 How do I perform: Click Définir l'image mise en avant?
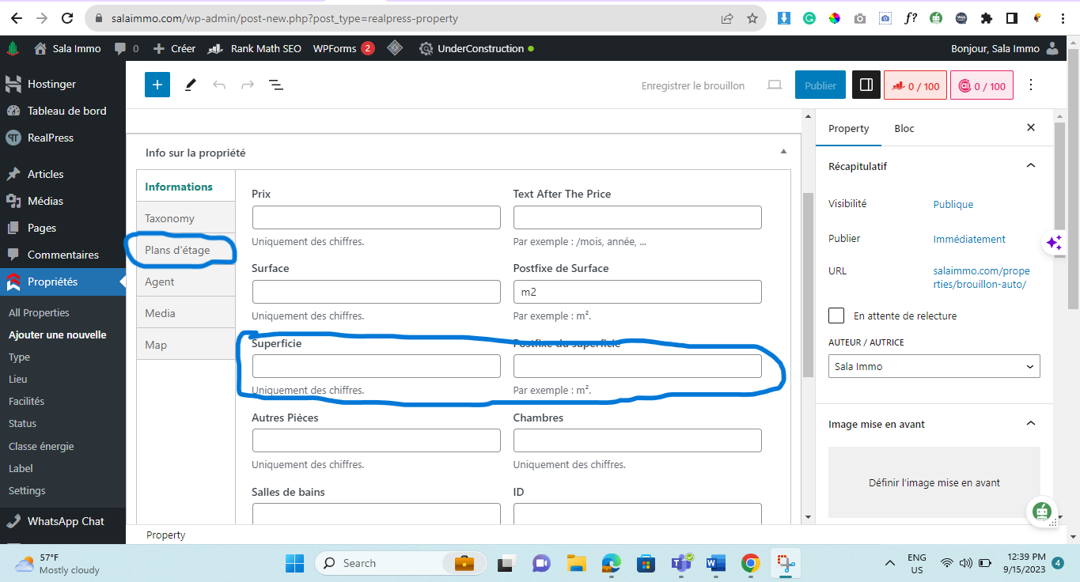coord(934,482)
